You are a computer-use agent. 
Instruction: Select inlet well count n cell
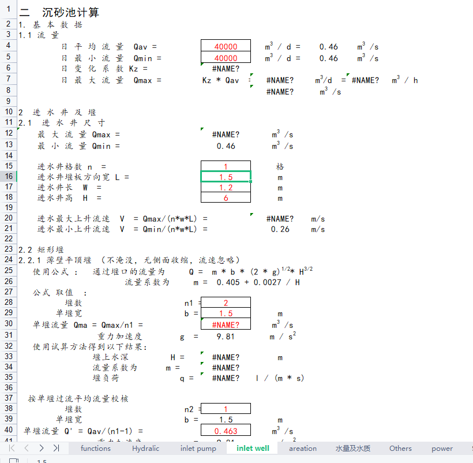click(x=226, y=166)
